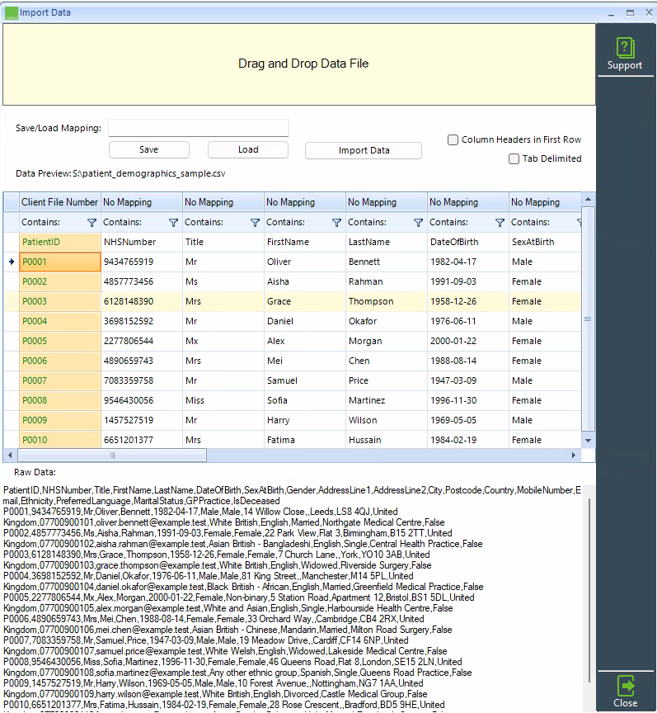657x713 pixels.
Task: Select the P0010 cell
Action: click(x=60, y=440)
